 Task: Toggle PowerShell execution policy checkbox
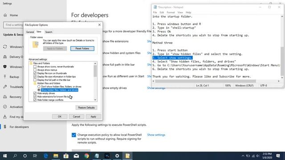click(x=73, y=135)
